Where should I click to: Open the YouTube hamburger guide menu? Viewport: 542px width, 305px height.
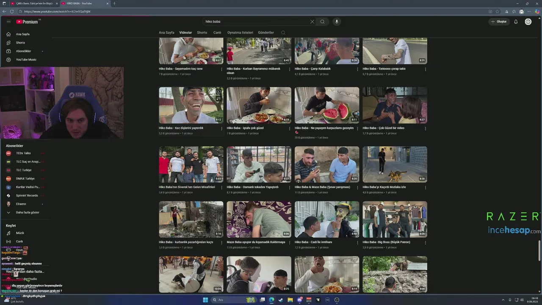coord(8,22)
